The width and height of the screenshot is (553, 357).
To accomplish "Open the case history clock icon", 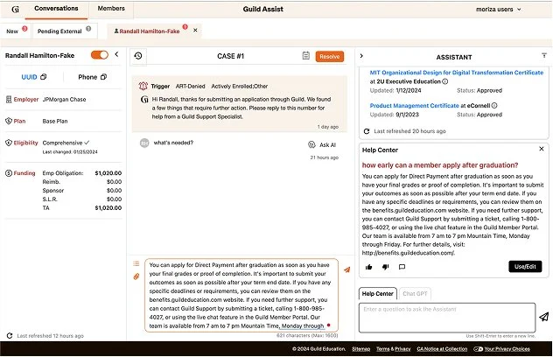I will pyautogui.click(x=138, y=56).
